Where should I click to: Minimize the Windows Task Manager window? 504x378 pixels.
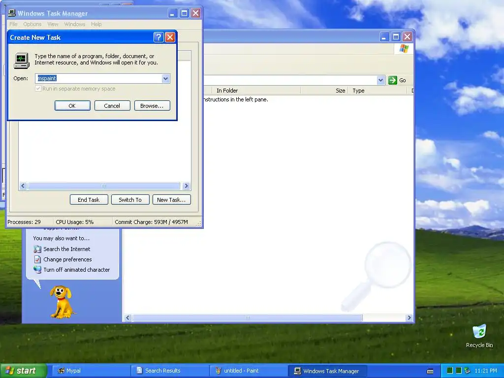[x=173, y=13]
